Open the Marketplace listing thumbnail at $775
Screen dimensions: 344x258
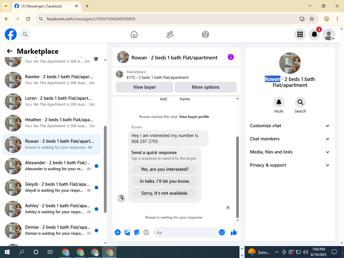click(x=119, y=74)
